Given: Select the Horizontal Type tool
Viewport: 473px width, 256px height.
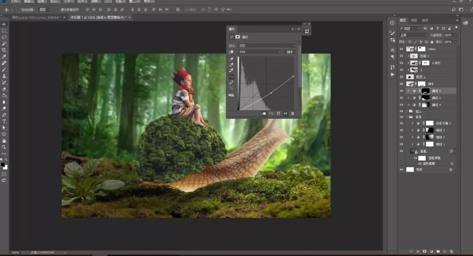Looking at the screenshot, I should pos(4,121).
